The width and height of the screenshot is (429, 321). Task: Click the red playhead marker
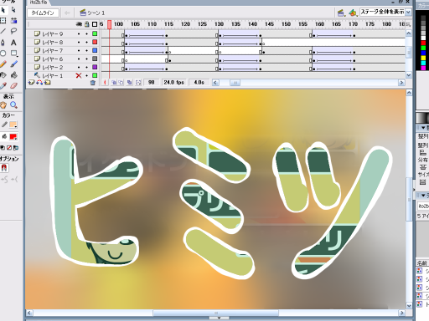110,24
